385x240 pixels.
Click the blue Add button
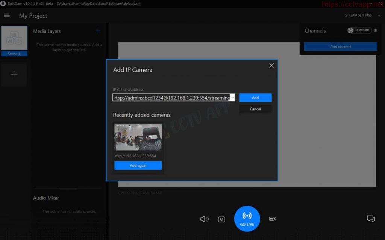[255, 98]
